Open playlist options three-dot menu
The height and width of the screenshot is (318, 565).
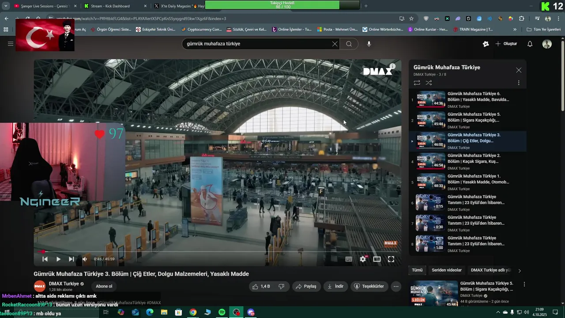coord(519,83)
